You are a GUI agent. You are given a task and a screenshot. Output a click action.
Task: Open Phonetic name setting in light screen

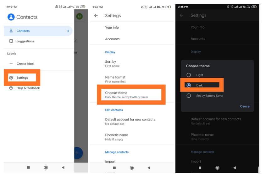click(x=131, y=137)
